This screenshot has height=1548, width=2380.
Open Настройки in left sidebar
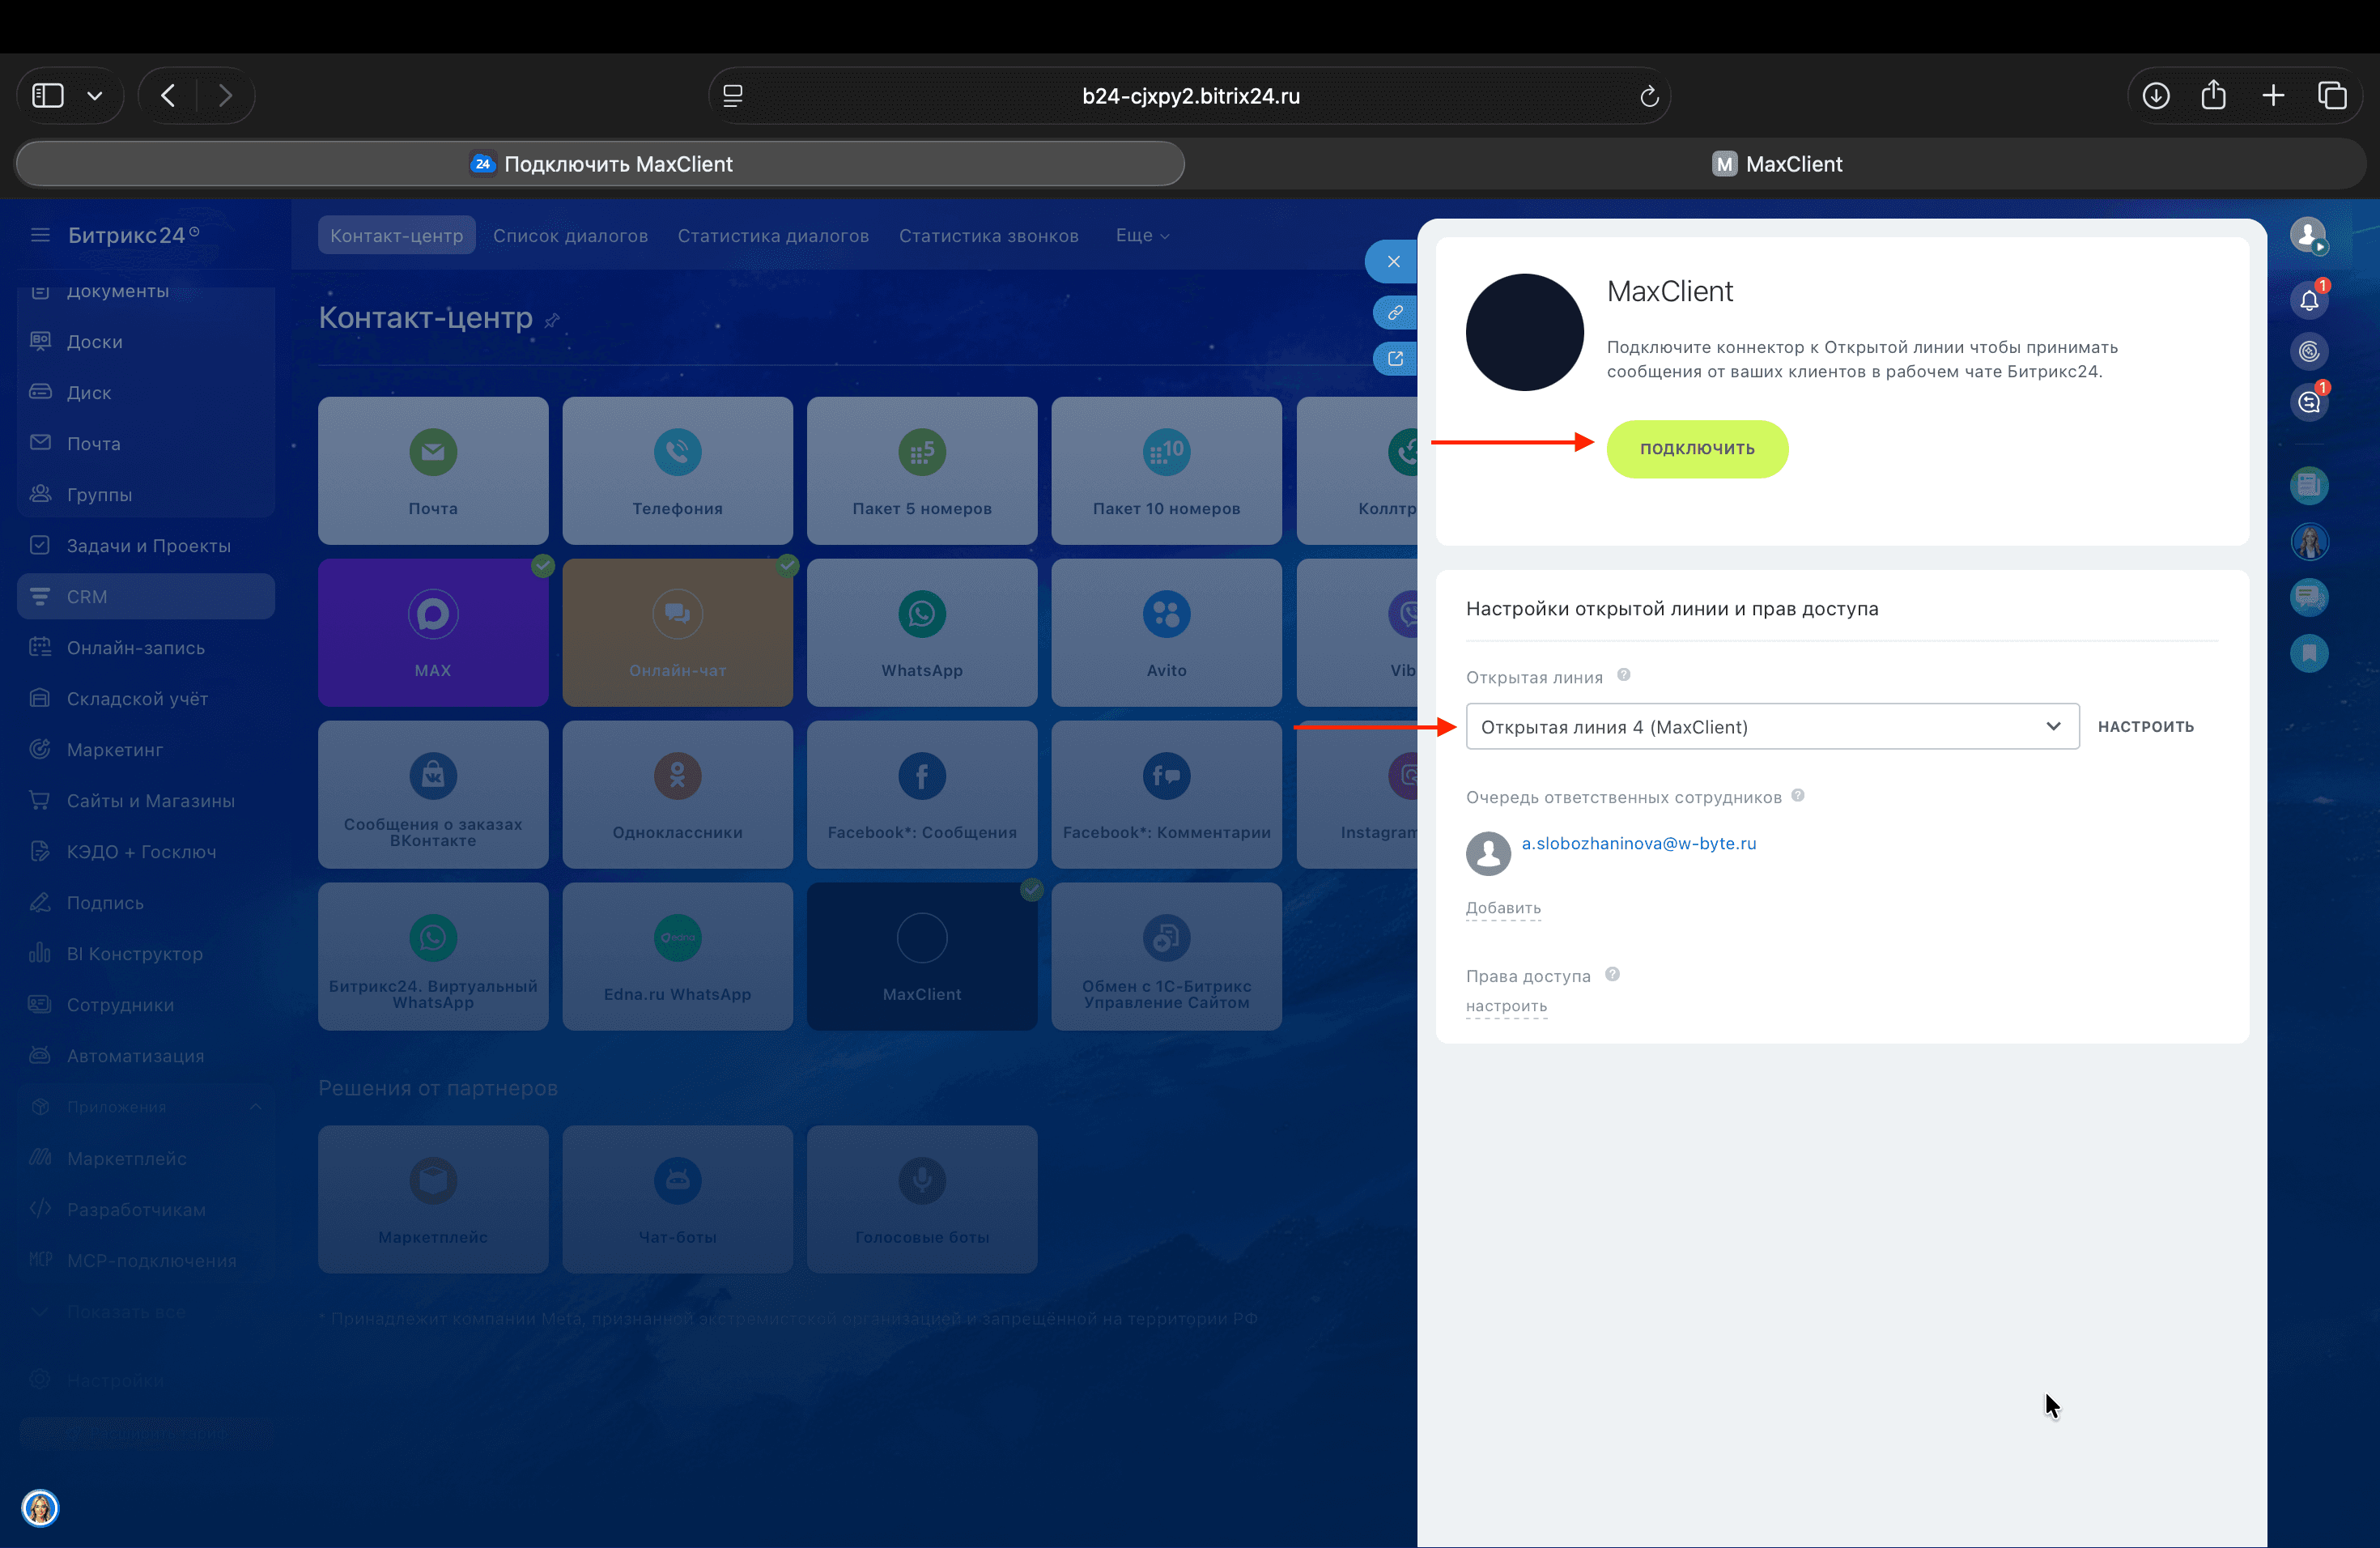(x=146, y=1381)
